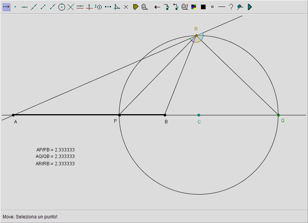
Task: Click the small square point style icon
Action: click(212, 7)
